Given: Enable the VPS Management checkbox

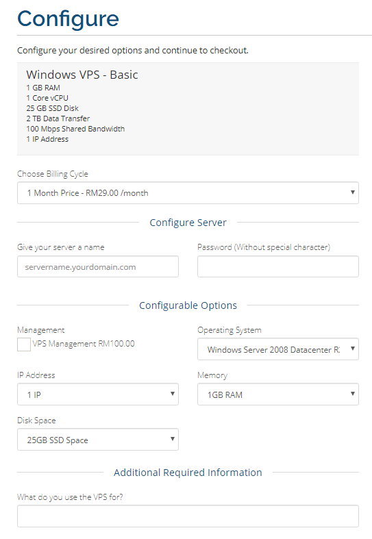Looking at the screenshot, I should pyautogui.click(x=24, y=344).
